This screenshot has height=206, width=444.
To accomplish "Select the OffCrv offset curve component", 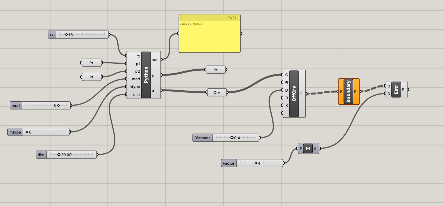I will click(294, 94).
